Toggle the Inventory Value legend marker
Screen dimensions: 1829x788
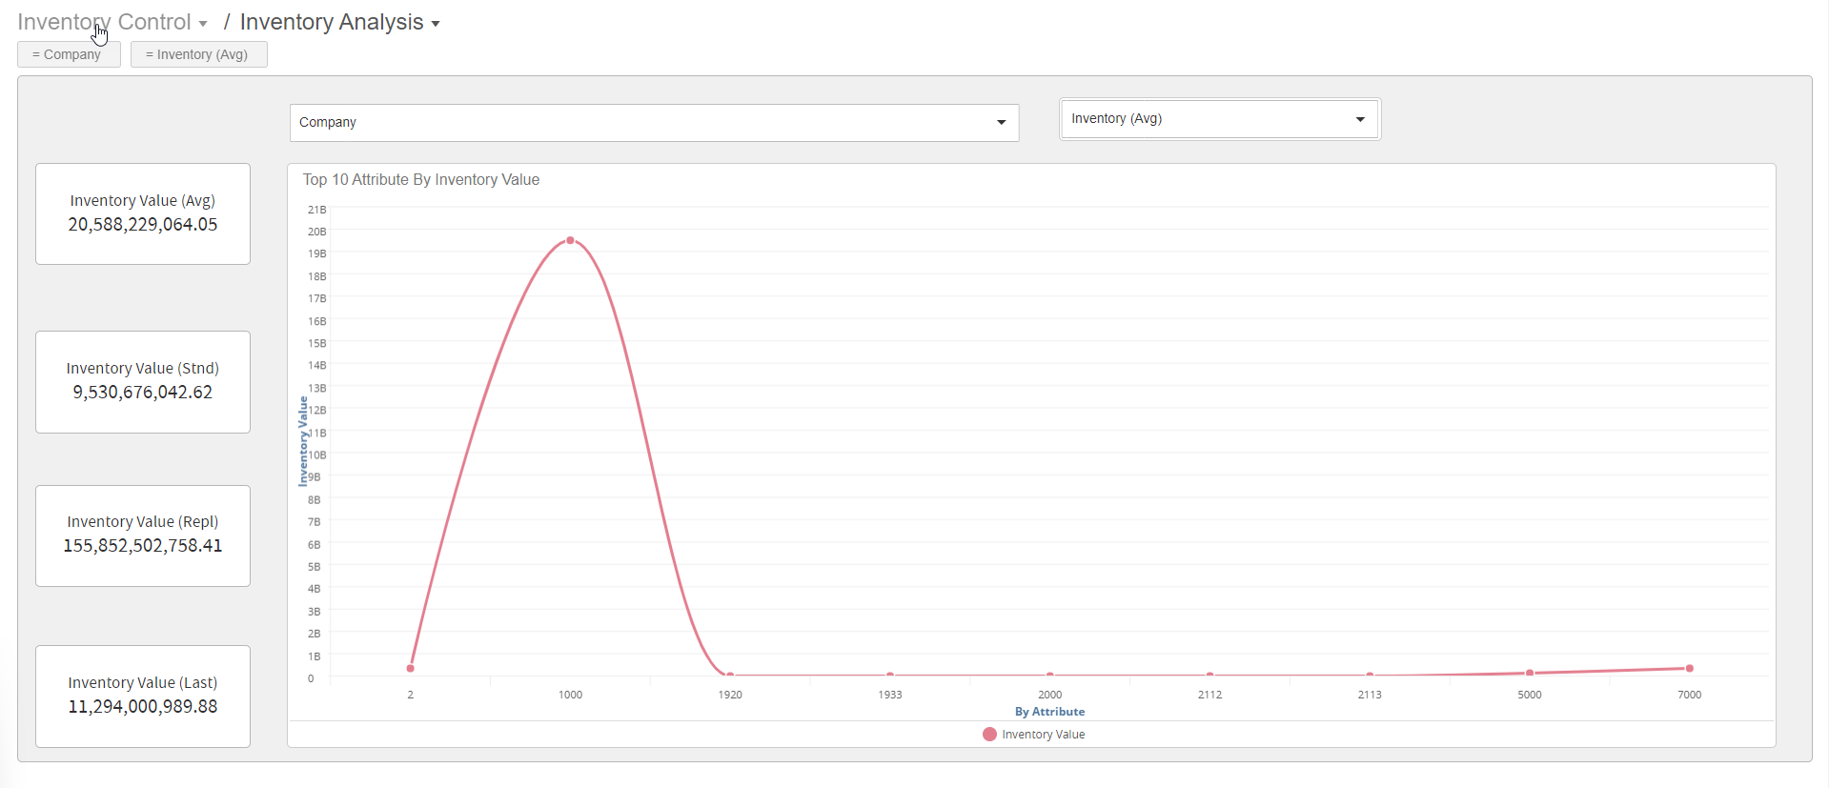989,735
